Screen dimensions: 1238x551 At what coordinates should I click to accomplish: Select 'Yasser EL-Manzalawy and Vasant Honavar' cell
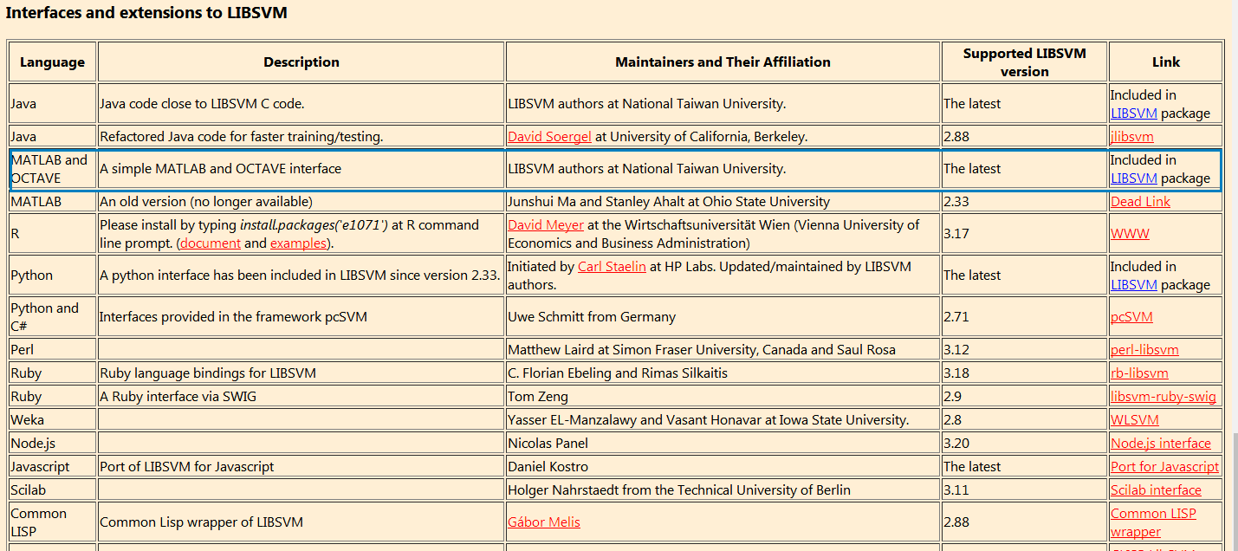(723, 419)
